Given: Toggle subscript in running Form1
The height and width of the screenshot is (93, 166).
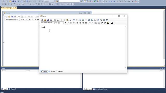Looking at the screenshot, I should [92, 23].
